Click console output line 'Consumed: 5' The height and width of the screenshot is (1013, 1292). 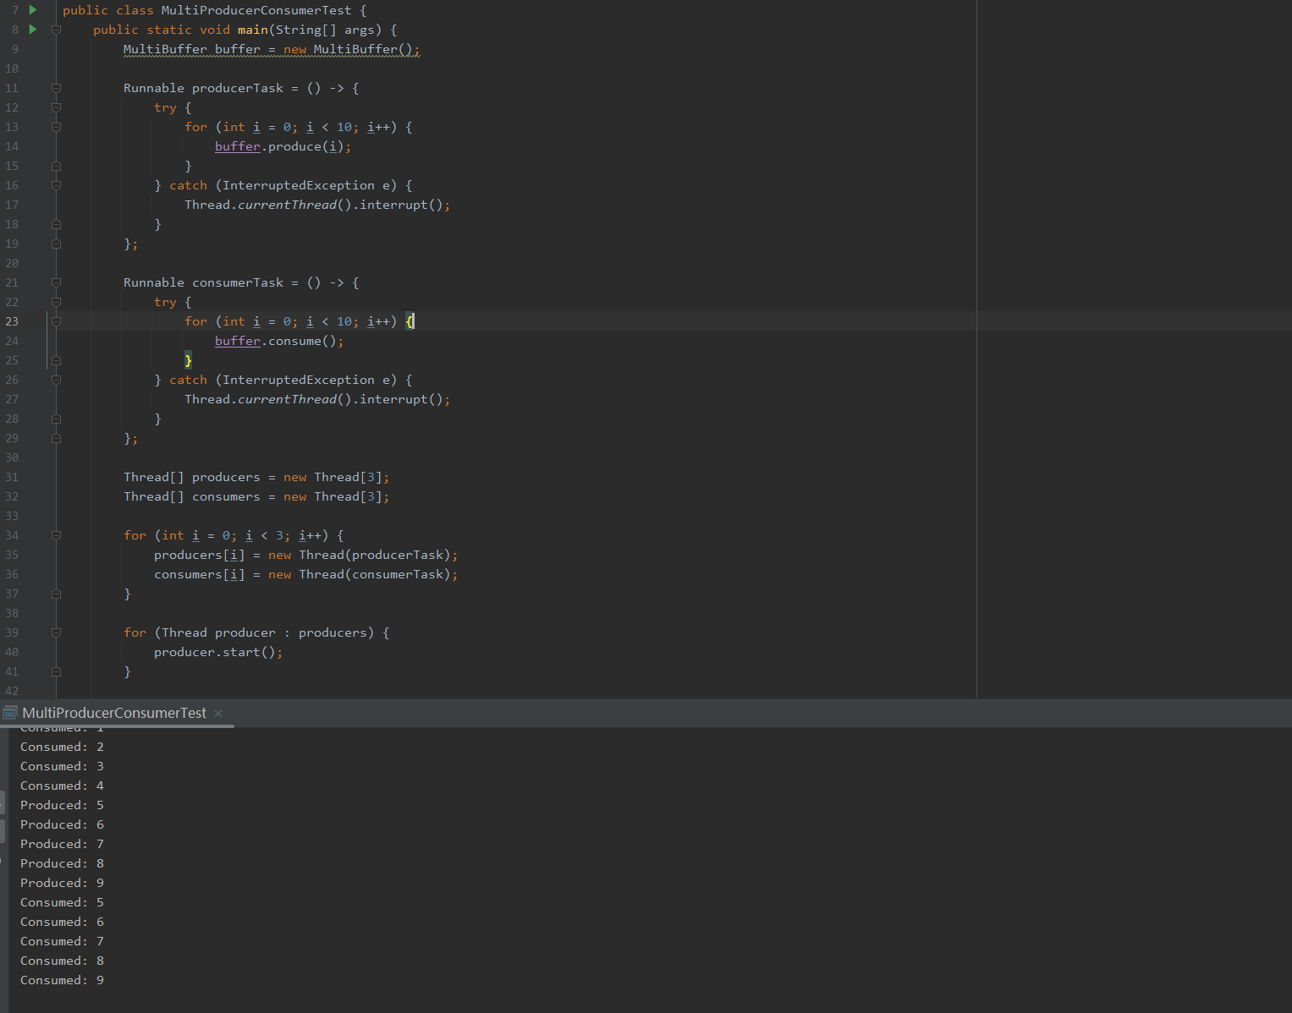(62, 902)
